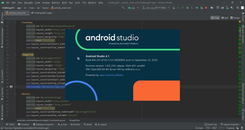Screen dimensions: 245x130
Task: Open the Layout Inspector tool window
Action: pyautogui.click(x=230, y=125)
